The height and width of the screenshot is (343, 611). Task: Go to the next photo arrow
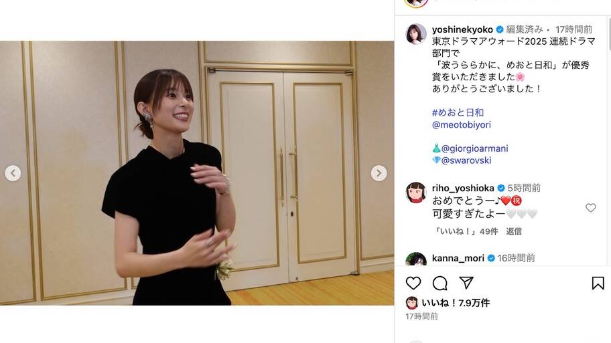(379, 173)
